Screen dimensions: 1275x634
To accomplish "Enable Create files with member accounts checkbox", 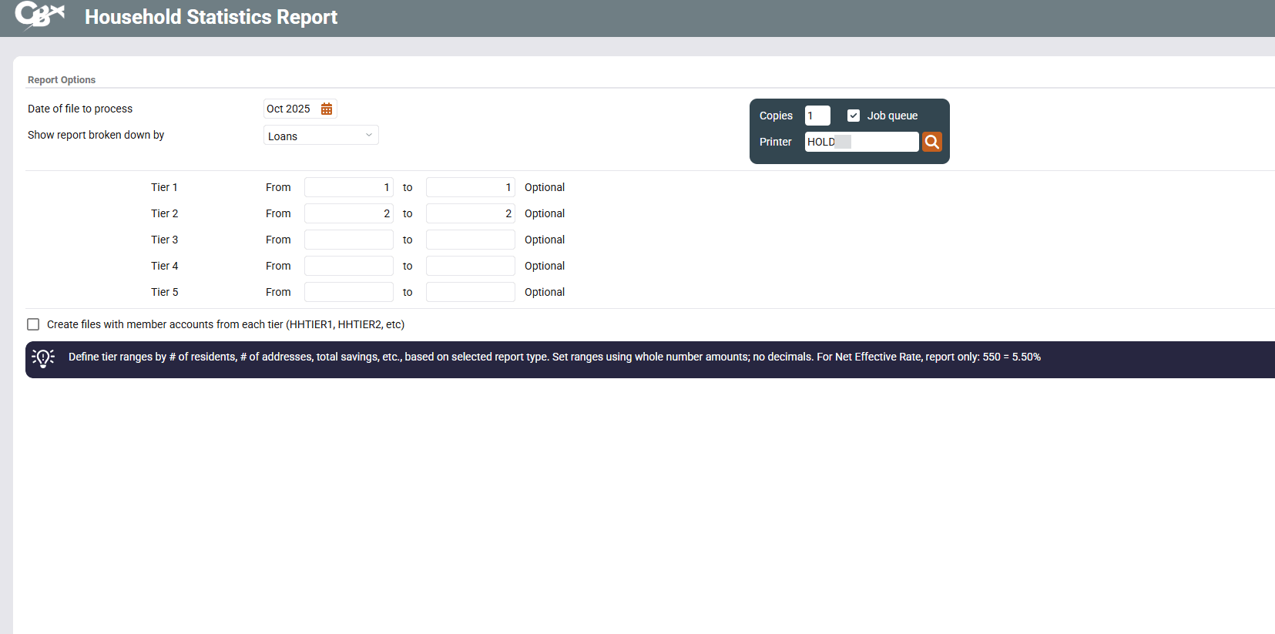I will 33,324.
